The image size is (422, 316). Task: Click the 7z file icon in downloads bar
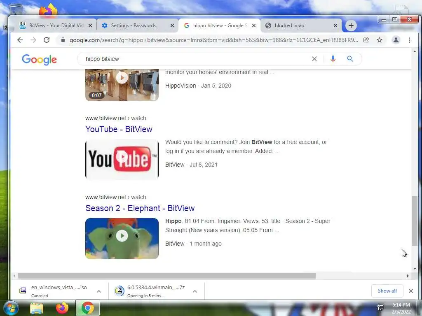[x=119, y=290]
